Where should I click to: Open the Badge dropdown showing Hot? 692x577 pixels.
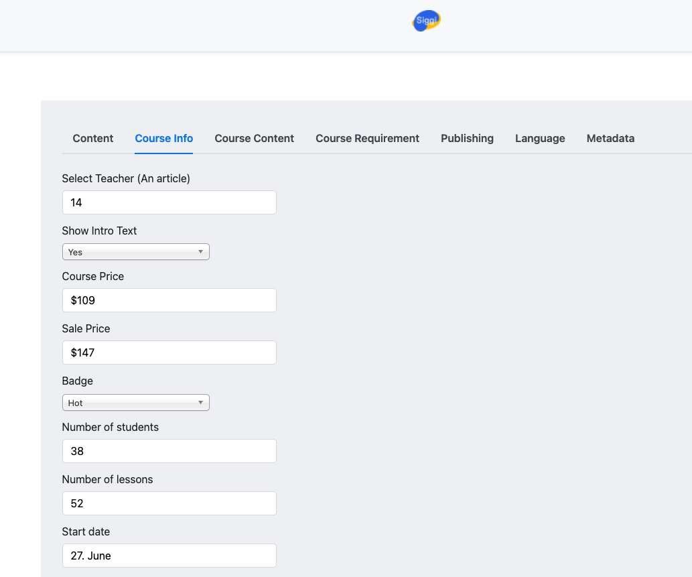136,403
